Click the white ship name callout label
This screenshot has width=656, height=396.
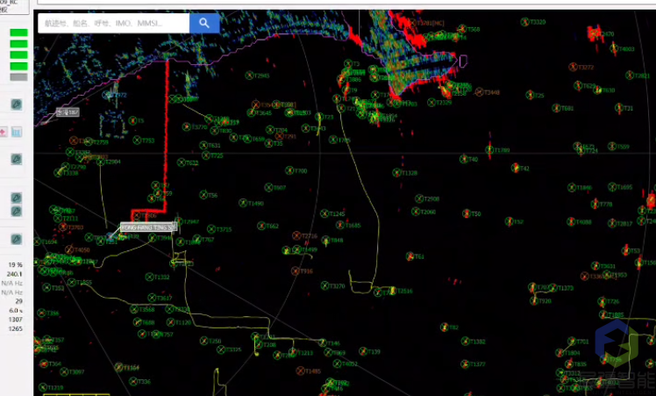[148, 227]
